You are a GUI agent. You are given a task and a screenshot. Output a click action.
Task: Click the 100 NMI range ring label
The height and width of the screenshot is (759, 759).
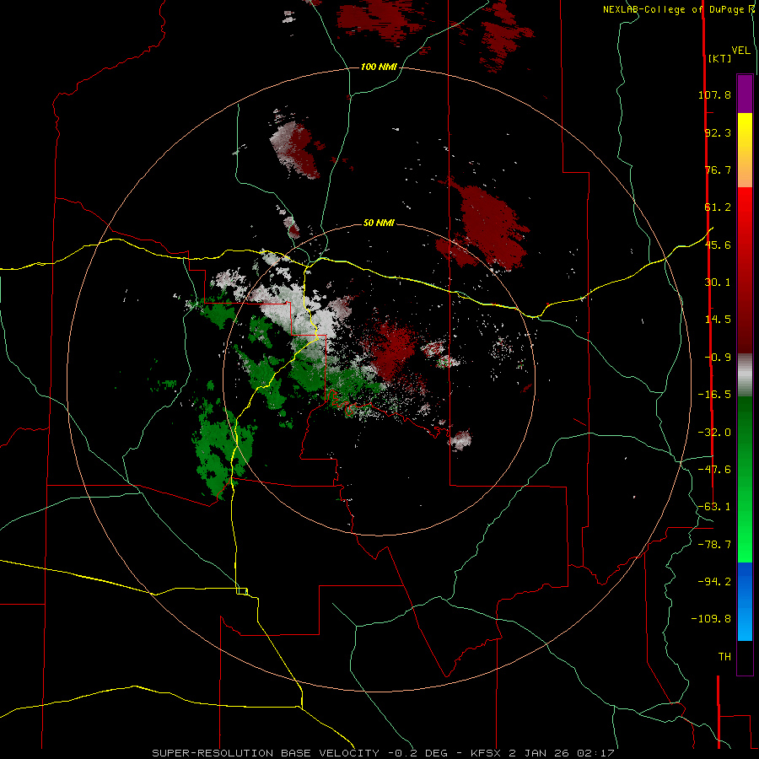379,67
